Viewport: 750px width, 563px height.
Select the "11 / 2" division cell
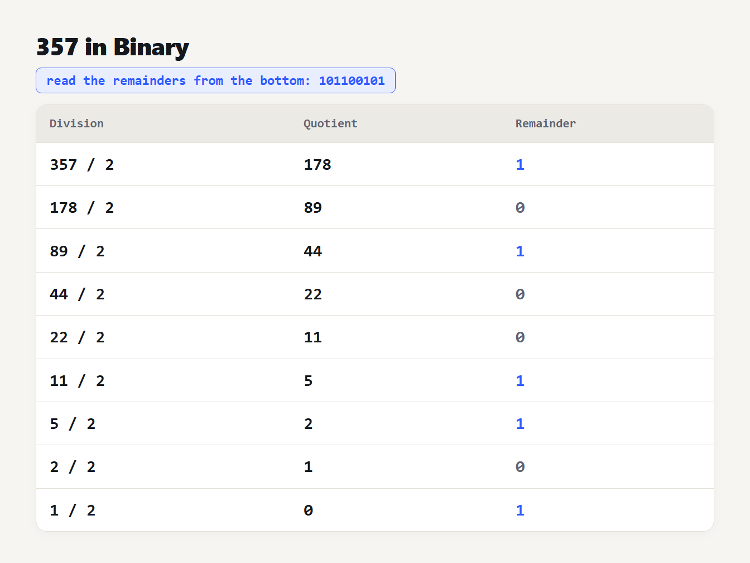(x=78, y=381)
